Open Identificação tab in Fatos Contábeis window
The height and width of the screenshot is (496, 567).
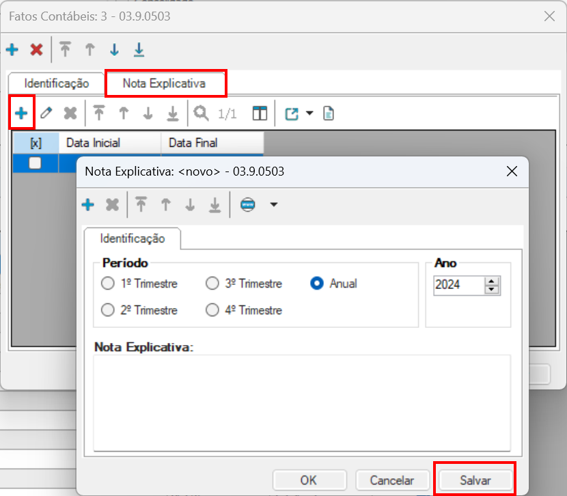pyautogui.click(x=57, y=83)
